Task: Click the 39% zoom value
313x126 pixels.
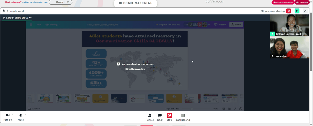Action: (216, 109)
